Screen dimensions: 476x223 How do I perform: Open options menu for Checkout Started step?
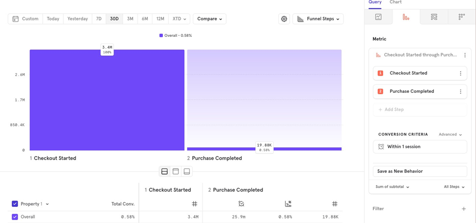[x=460, y=73]
